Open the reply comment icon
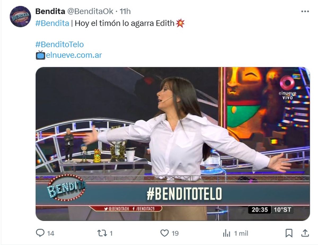The image size is (318, 245). coord(40,233)
